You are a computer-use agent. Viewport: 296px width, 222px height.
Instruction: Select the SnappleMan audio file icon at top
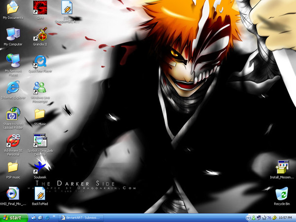pos(67,7)
